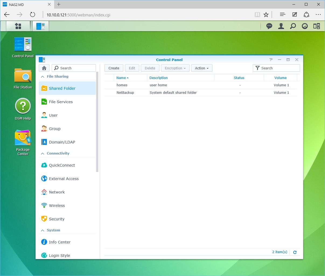Screen dimensions: 325x276
Task: Open Package Center from desktop
Action: point(23,143)
